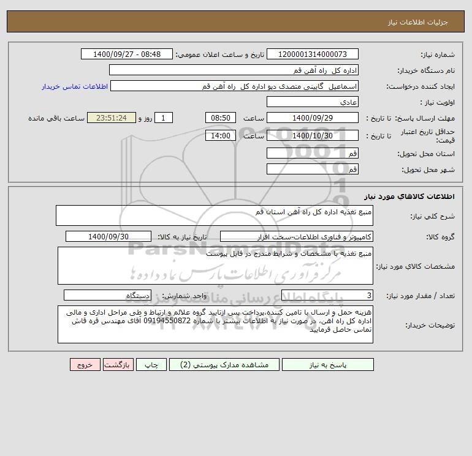Click label شرح کلی نیاز
472x456 pixels.
433,216
